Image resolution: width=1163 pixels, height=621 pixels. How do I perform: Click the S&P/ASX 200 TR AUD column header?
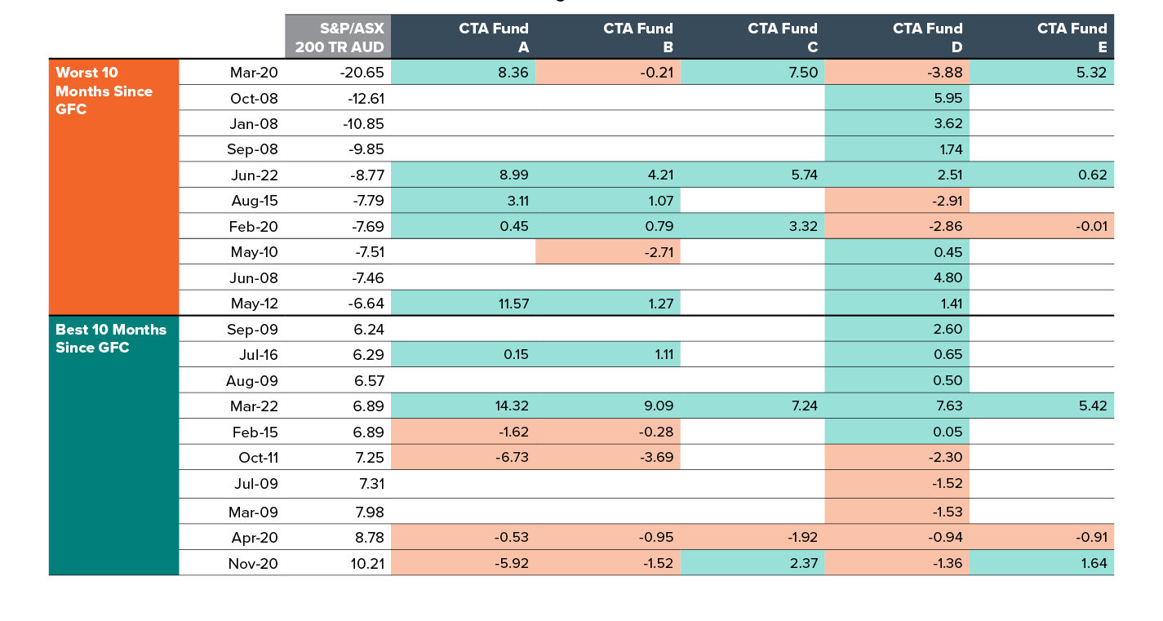pos(339,38)
